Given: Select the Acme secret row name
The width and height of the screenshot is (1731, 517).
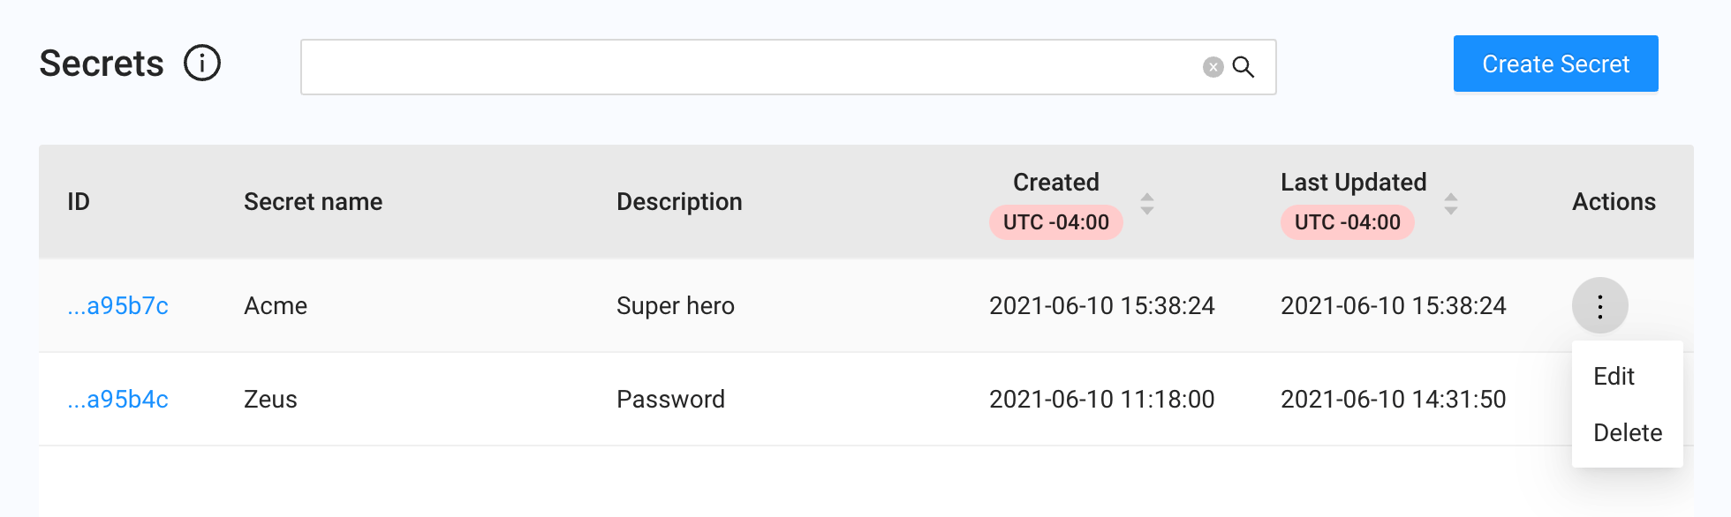Looking at the screenshot, I should pos(276,306).
